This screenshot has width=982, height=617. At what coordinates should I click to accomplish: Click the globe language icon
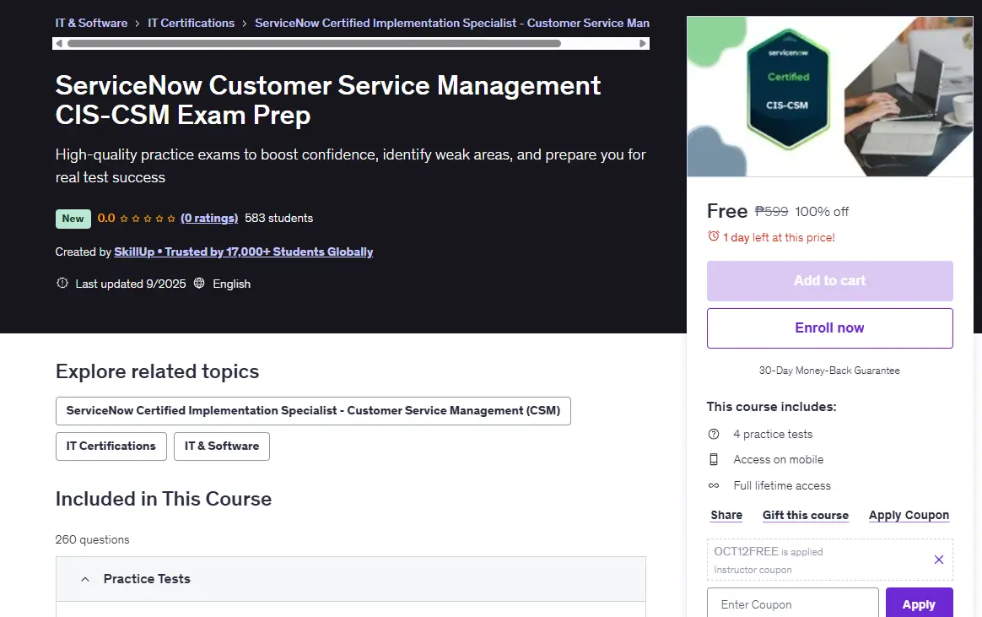click(199, 283)
